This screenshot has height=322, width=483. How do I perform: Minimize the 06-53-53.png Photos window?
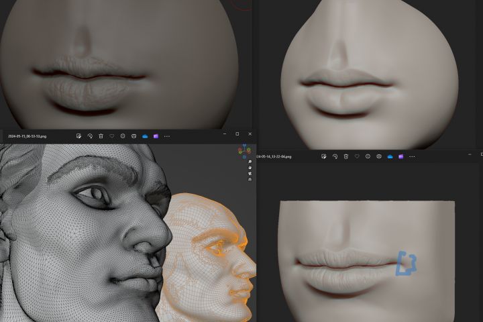click(225, 134)
